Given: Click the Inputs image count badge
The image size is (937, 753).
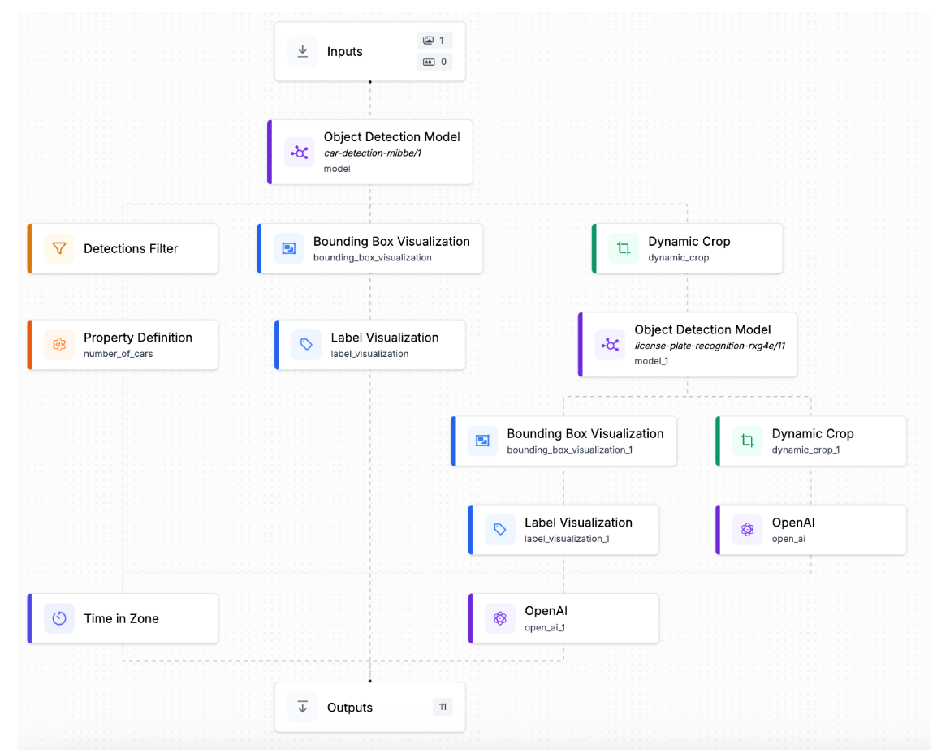Looking at the screenshot, I should 434,41.
